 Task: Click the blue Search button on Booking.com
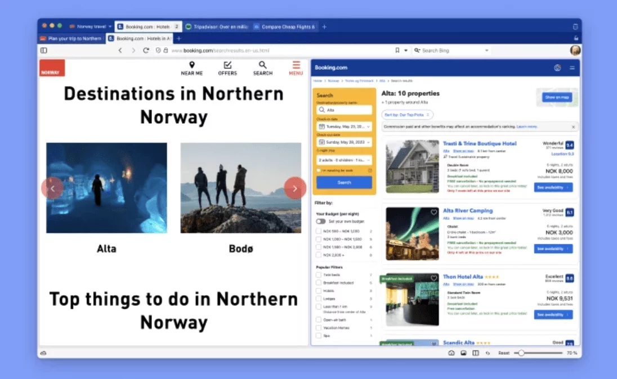(345, 182)
